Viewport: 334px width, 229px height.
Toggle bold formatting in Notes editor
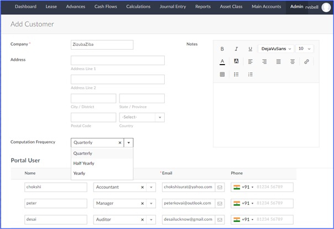pos(222,49)
